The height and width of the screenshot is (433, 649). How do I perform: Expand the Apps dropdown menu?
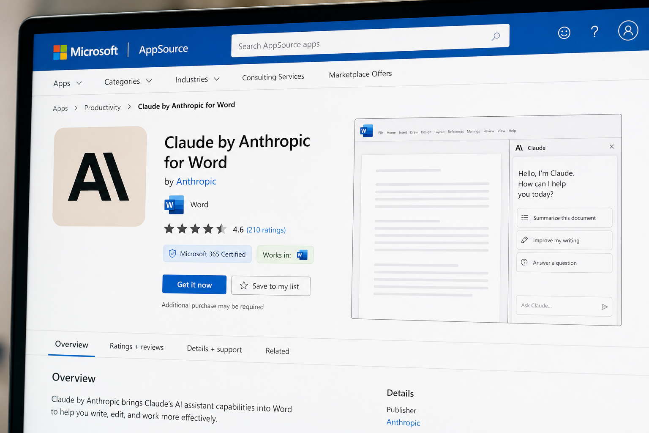[x=68, y=83]
